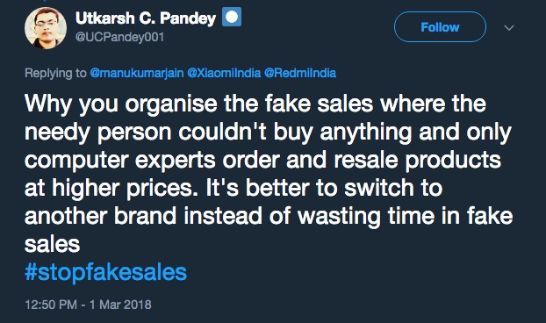Open the @XiaomiIndia mention

tap(224, 73)
